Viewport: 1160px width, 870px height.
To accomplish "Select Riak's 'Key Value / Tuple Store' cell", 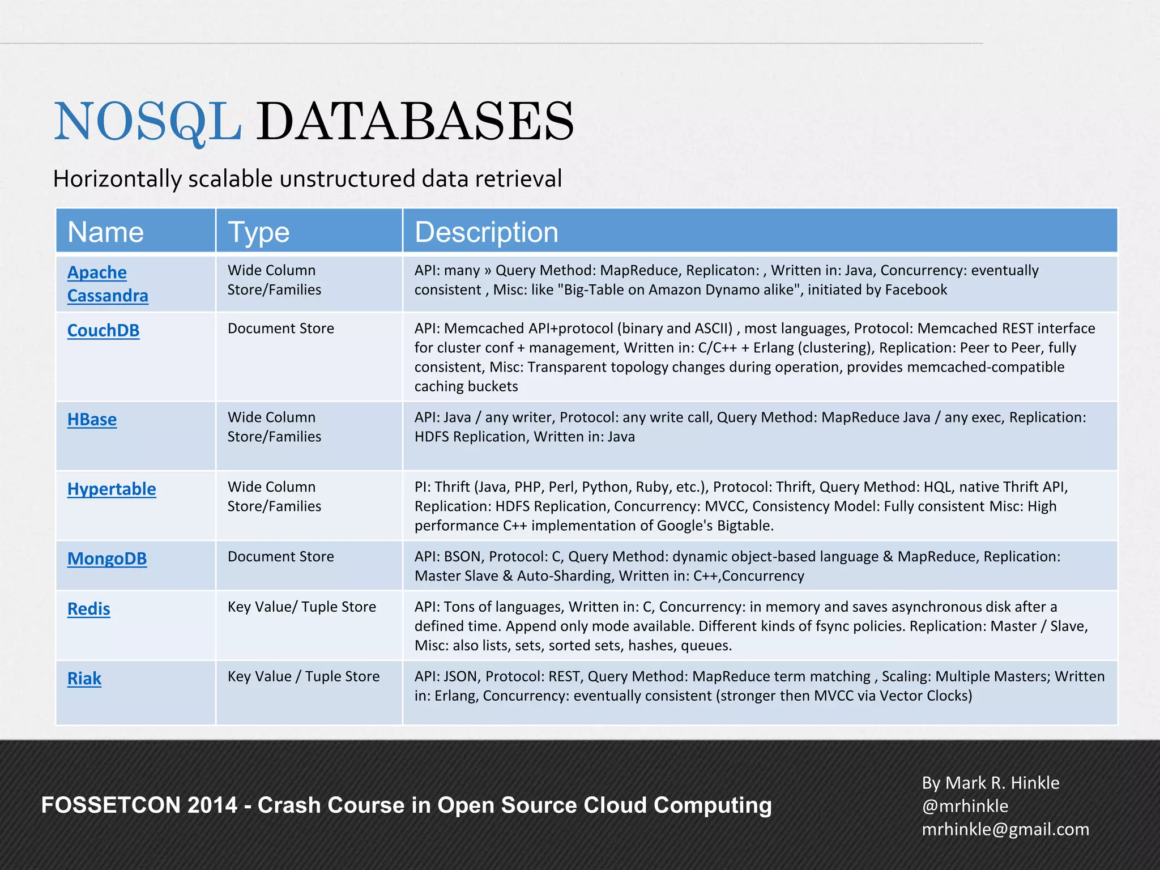I will pos(309,693).
